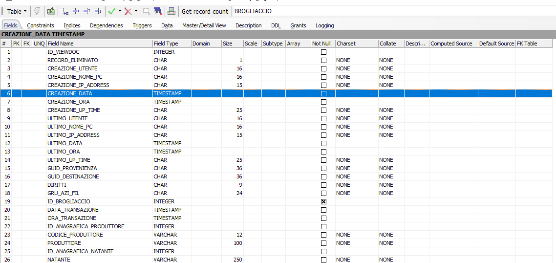
Task: Switch to the Constraints tab
Action: tap(41, 25)
